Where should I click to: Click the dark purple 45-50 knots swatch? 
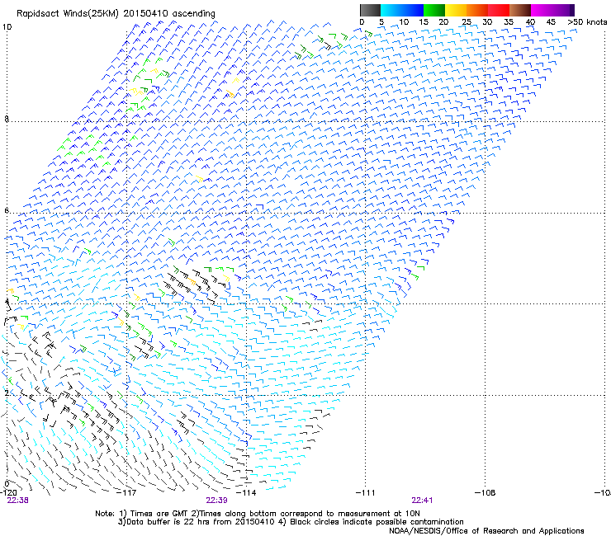pyautogui.click(x=563, y=10)
